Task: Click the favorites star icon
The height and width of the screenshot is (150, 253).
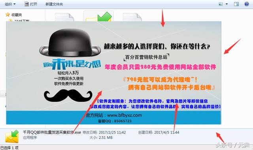Action: [8, 15]
